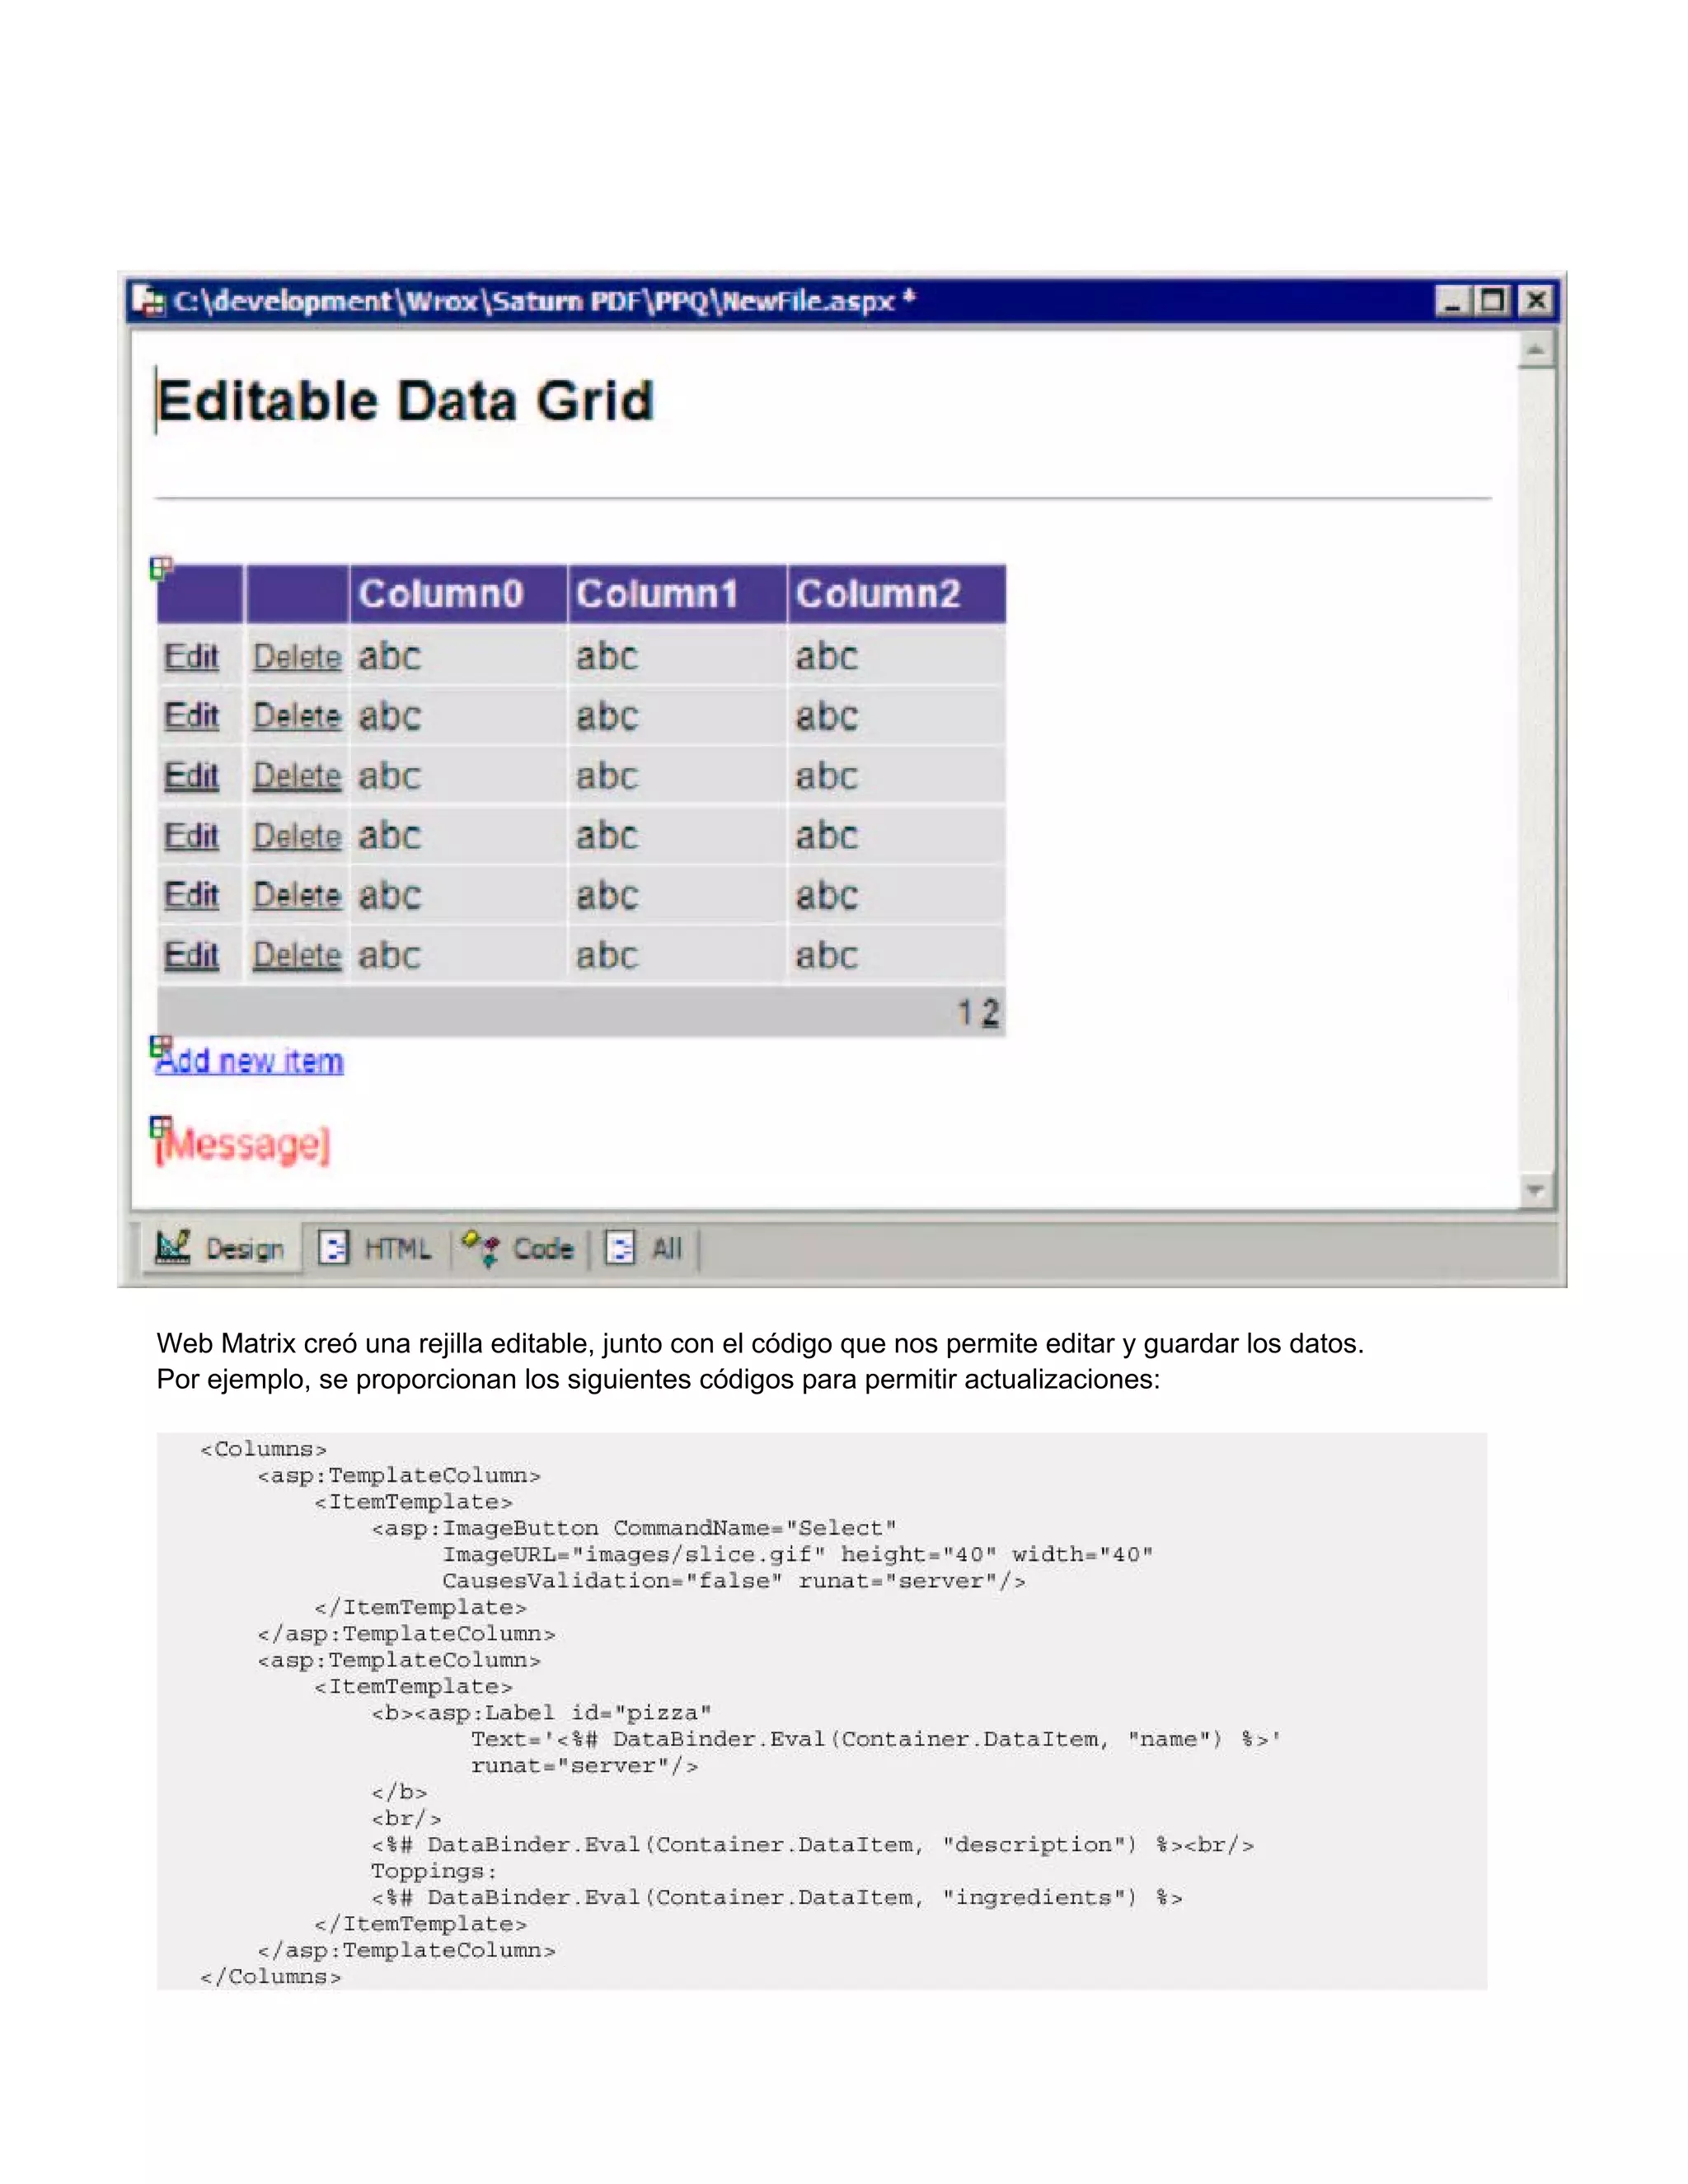This screenshot has width=1688, height=2184.
Task: Click the Code tab icon
Action: click(481, 1247)
